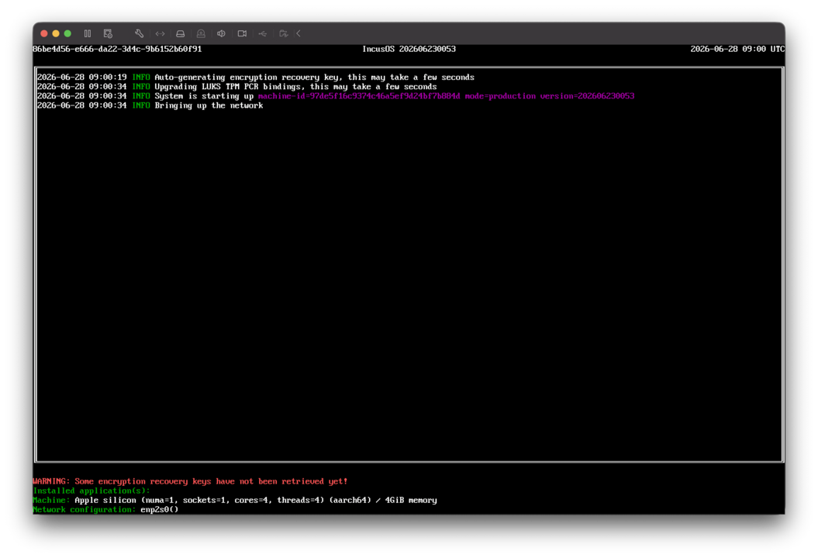818x558 pixels.
Task: Open the wrench settings icon in the toolbar
Action: coord(140,33)
